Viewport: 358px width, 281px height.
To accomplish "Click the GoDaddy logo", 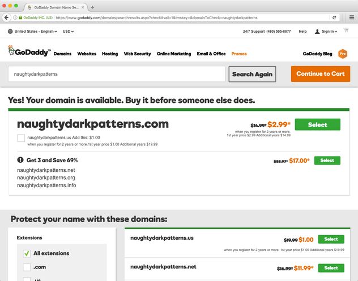I will pos(29,50).
